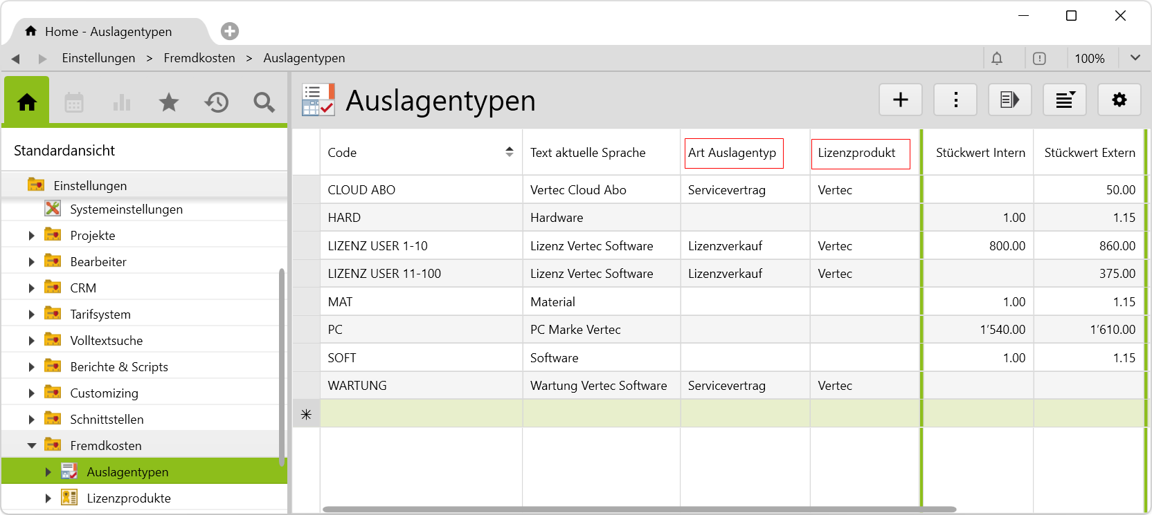Select the Home - Auslagentypen tab
Image resolution: width=1152 pixels, height=515 pixels.
(109, 31)
